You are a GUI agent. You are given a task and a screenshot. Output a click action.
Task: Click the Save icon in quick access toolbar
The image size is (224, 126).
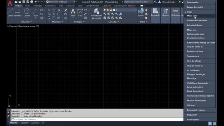pos(24,2)
